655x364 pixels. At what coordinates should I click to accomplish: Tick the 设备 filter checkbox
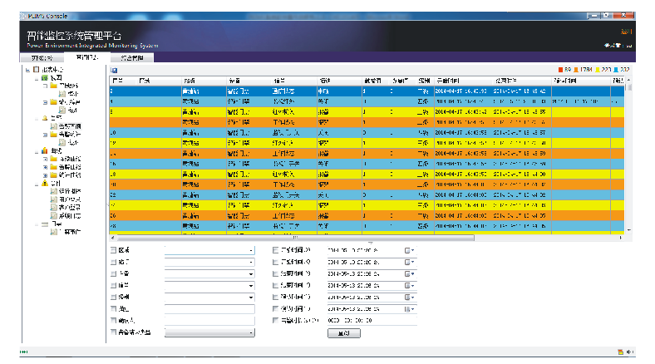click(113, 273)
